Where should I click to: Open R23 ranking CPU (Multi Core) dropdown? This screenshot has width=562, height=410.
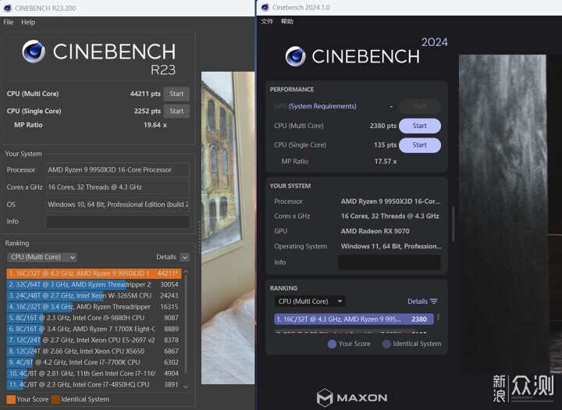[42, 257]
